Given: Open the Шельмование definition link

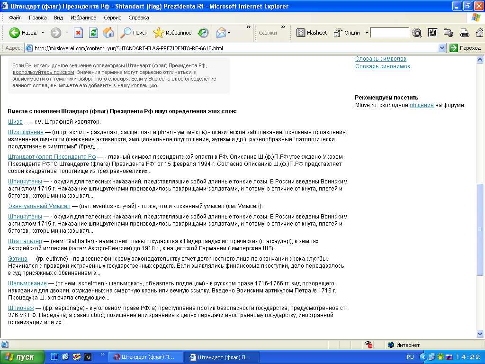Looking at the screenshot, I should (27, 283).
